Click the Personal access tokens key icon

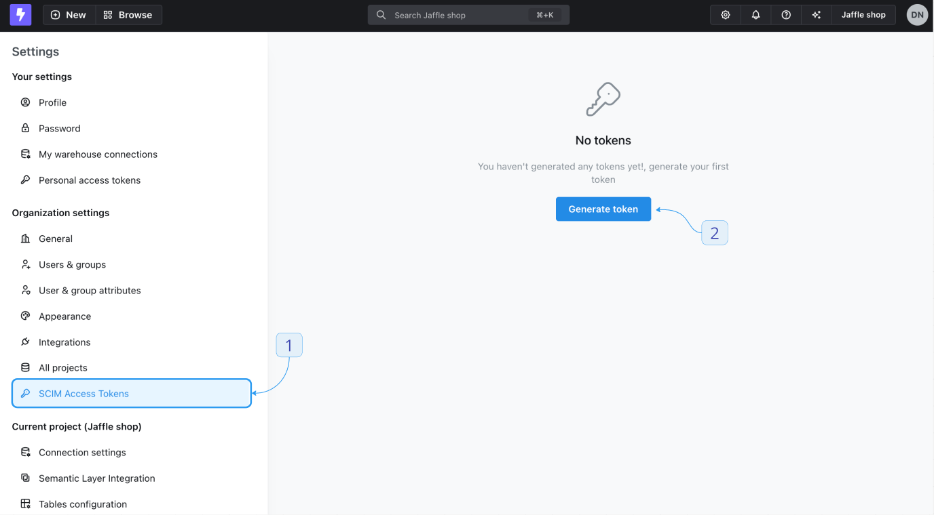click(x=26, y=180)
